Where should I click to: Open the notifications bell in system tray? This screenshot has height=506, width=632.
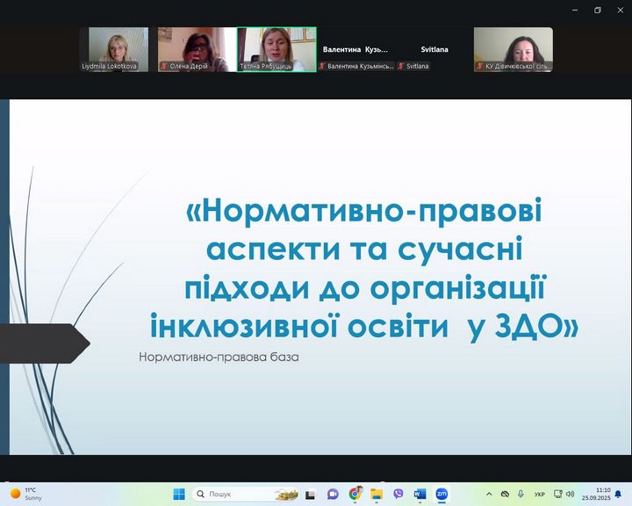(x=618, y=494)
